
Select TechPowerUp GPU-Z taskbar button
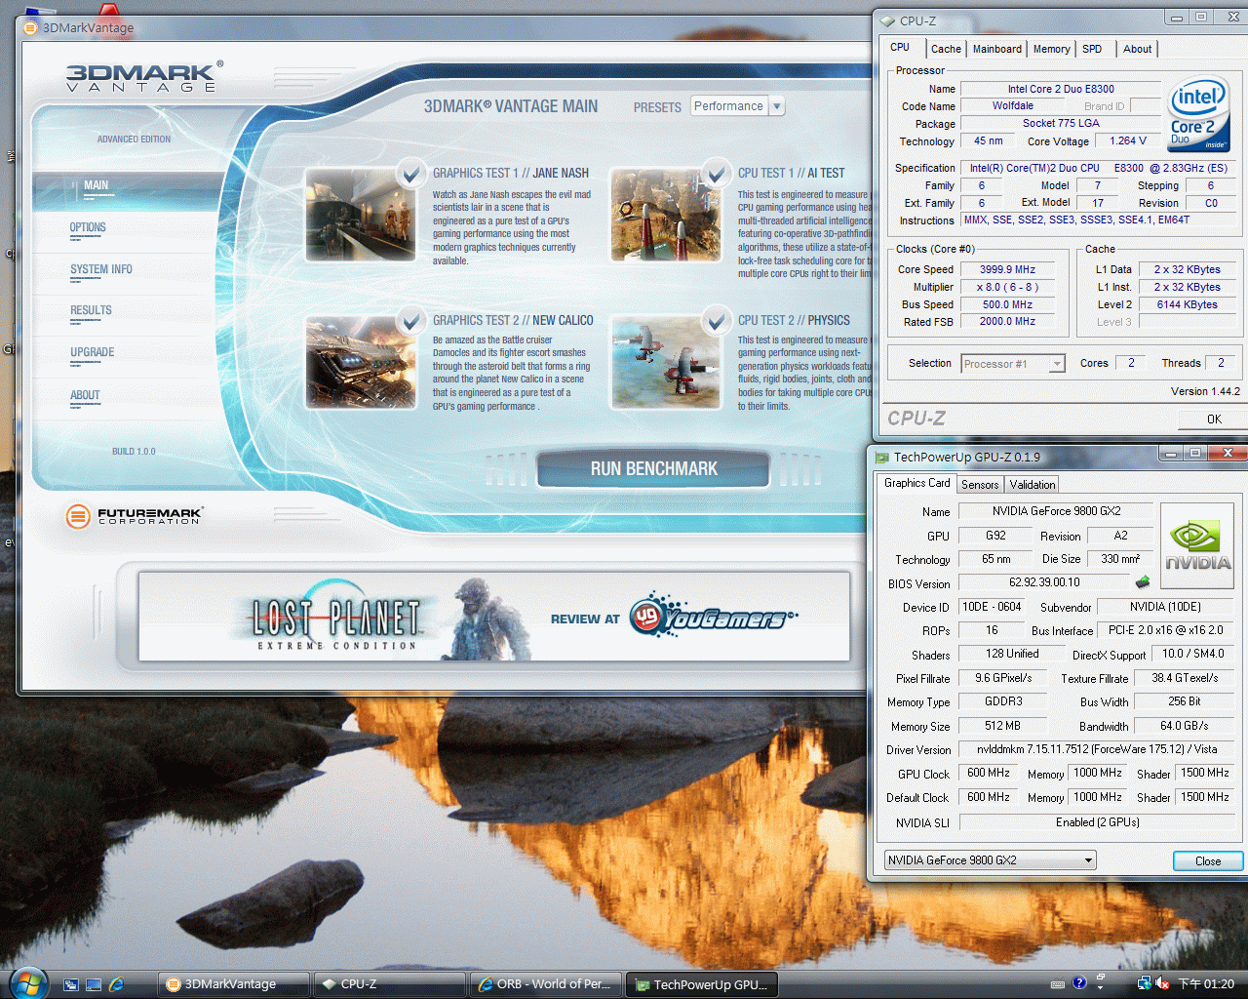tap(702, 984)
